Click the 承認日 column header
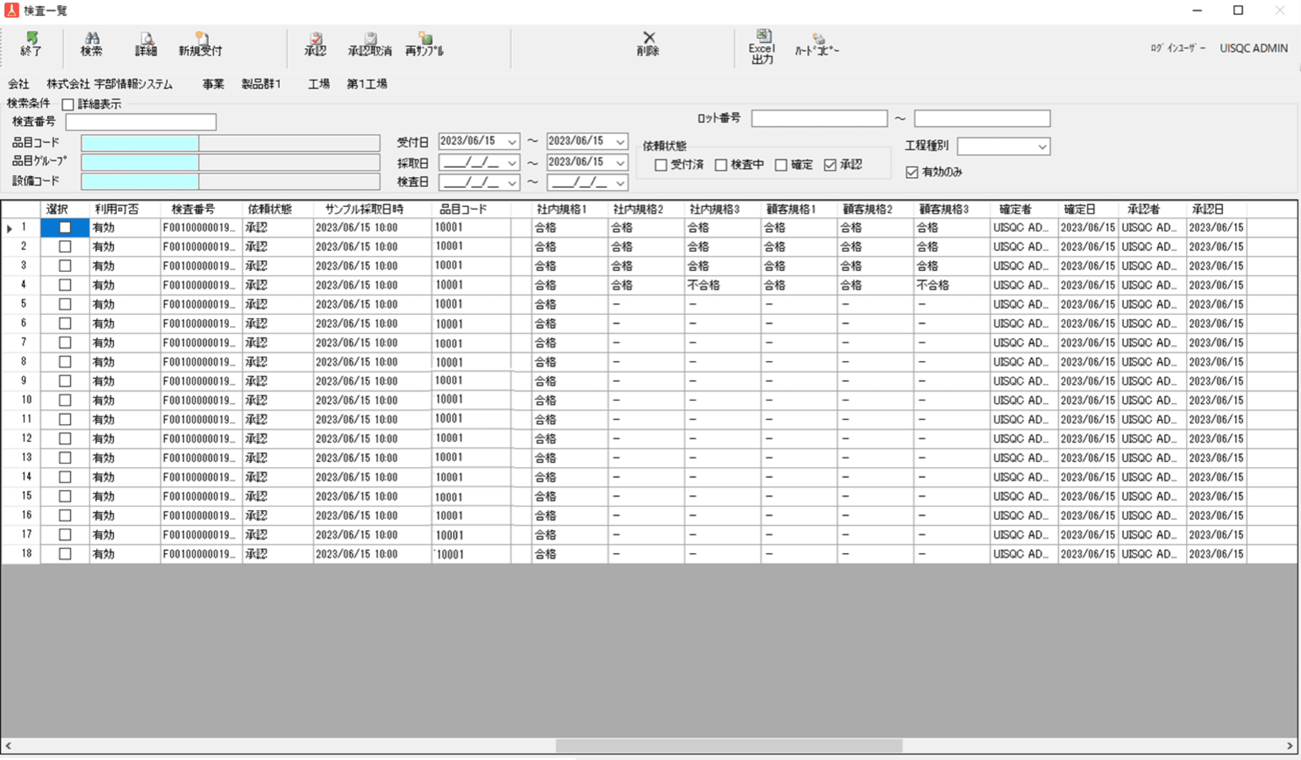 point(1207,209)
